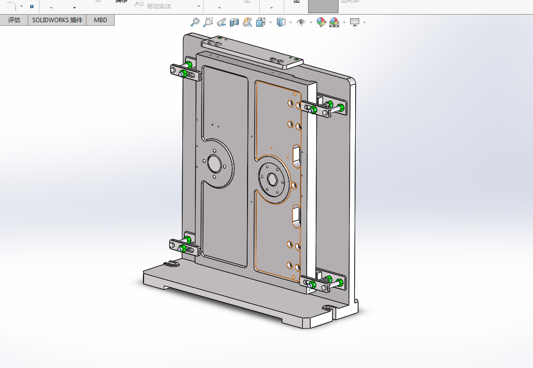Click the Fillet tool icon in ribbon
This screenshot has width=533, height=368.
click(x=12, y=6)
